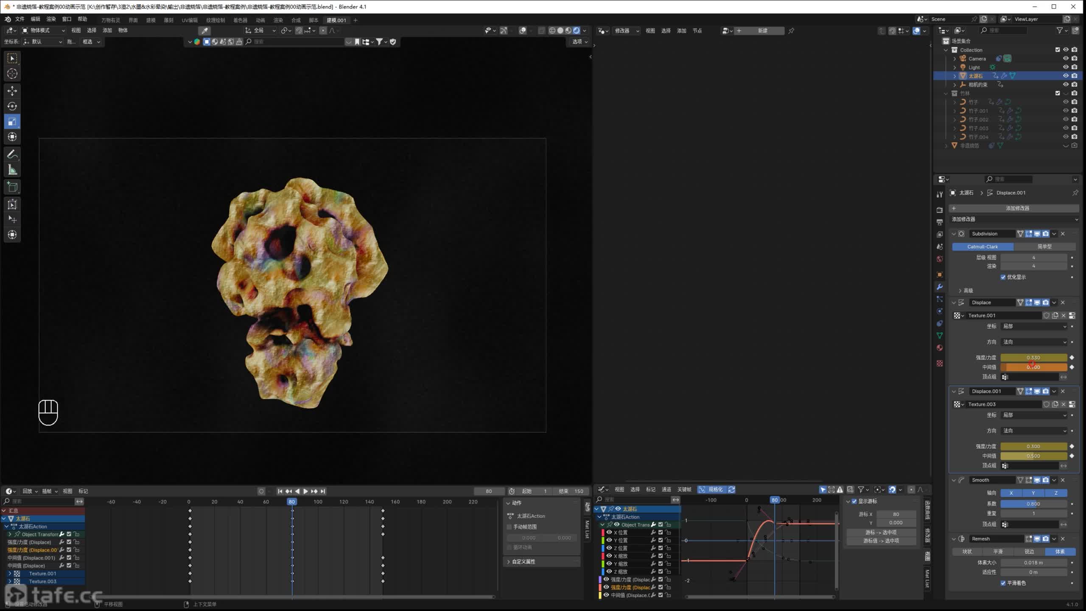
Task: Activate the Annotate pencil tool
Action: [x=12, y=154]
